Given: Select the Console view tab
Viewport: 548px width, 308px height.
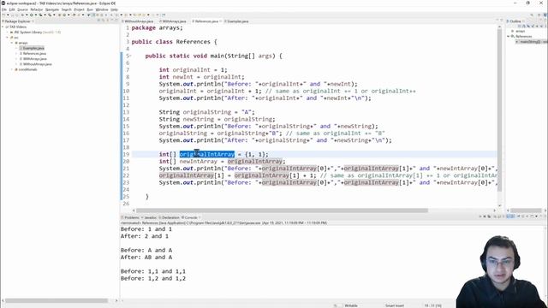Looking at the screenshot, I should coord(190,217).
